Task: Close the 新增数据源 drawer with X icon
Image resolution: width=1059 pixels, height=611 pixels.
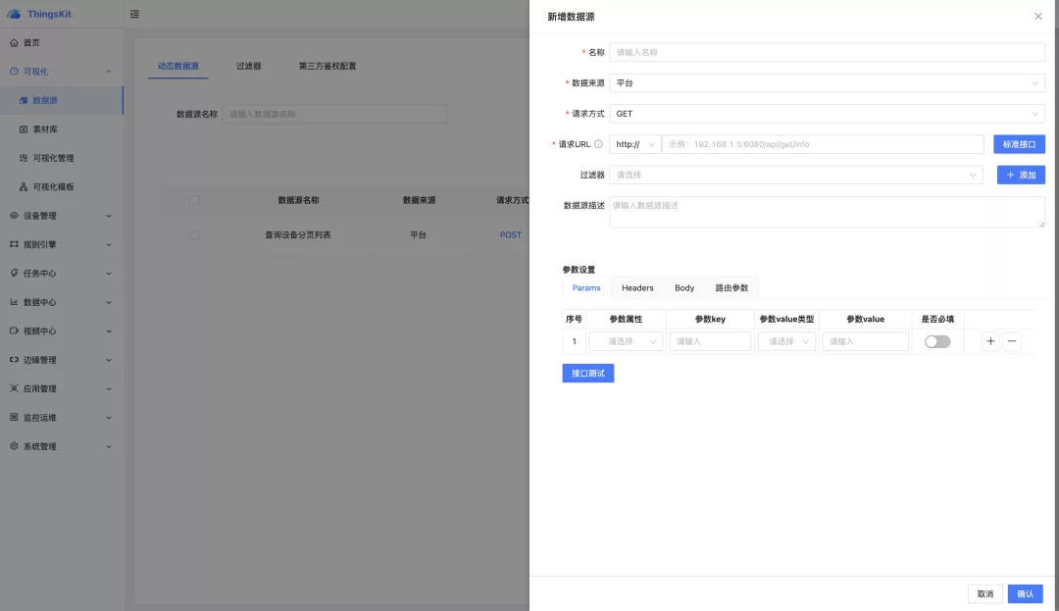Action: (x=1038, y=17)
